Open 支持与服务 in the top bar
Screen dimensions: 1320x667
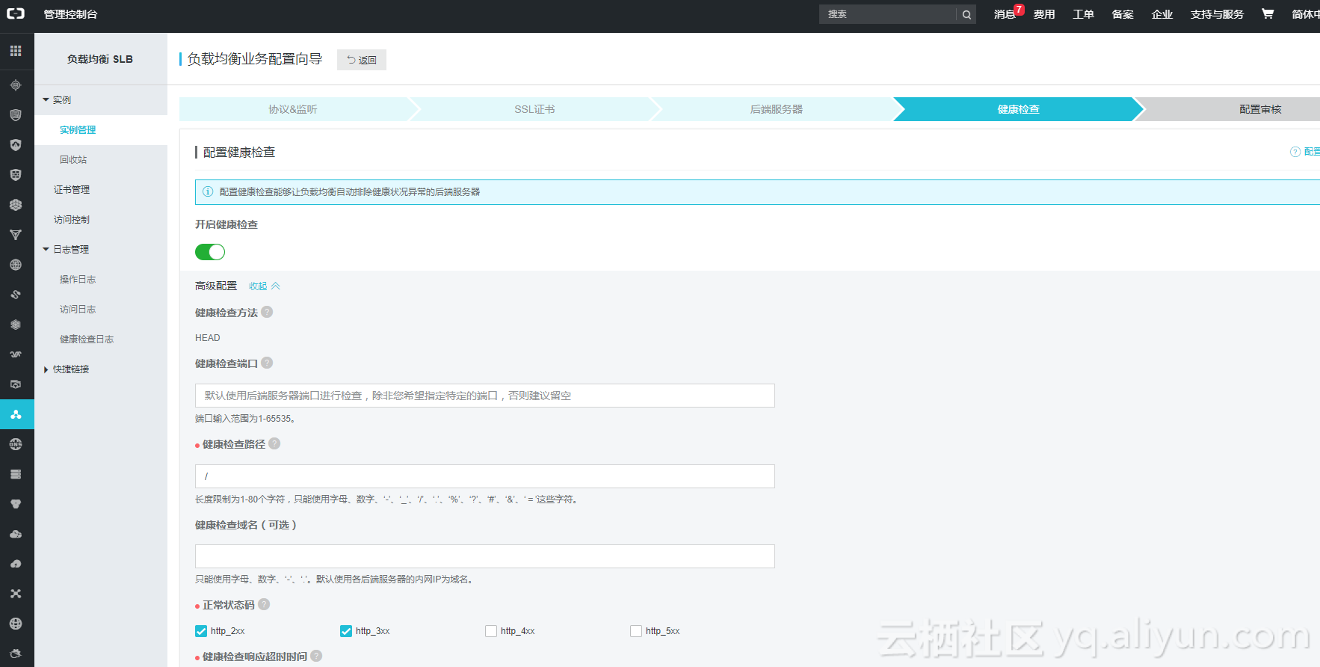pyautogui.click(x=1217, y=14)
